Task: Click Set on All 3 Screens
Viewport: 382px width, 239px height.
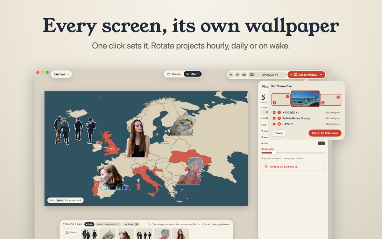Action: tap(325, 133)
